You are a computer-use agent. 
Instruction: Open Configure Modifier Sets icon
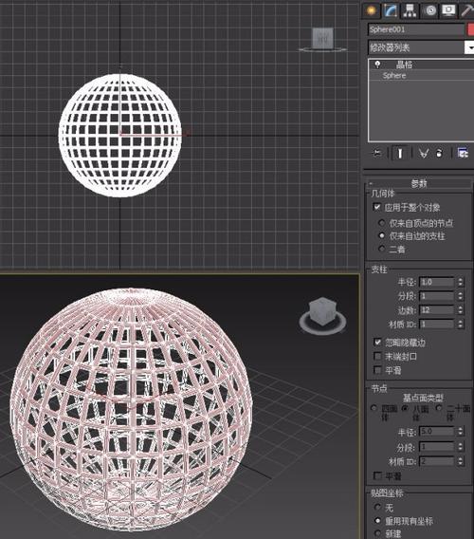[463, 153]
